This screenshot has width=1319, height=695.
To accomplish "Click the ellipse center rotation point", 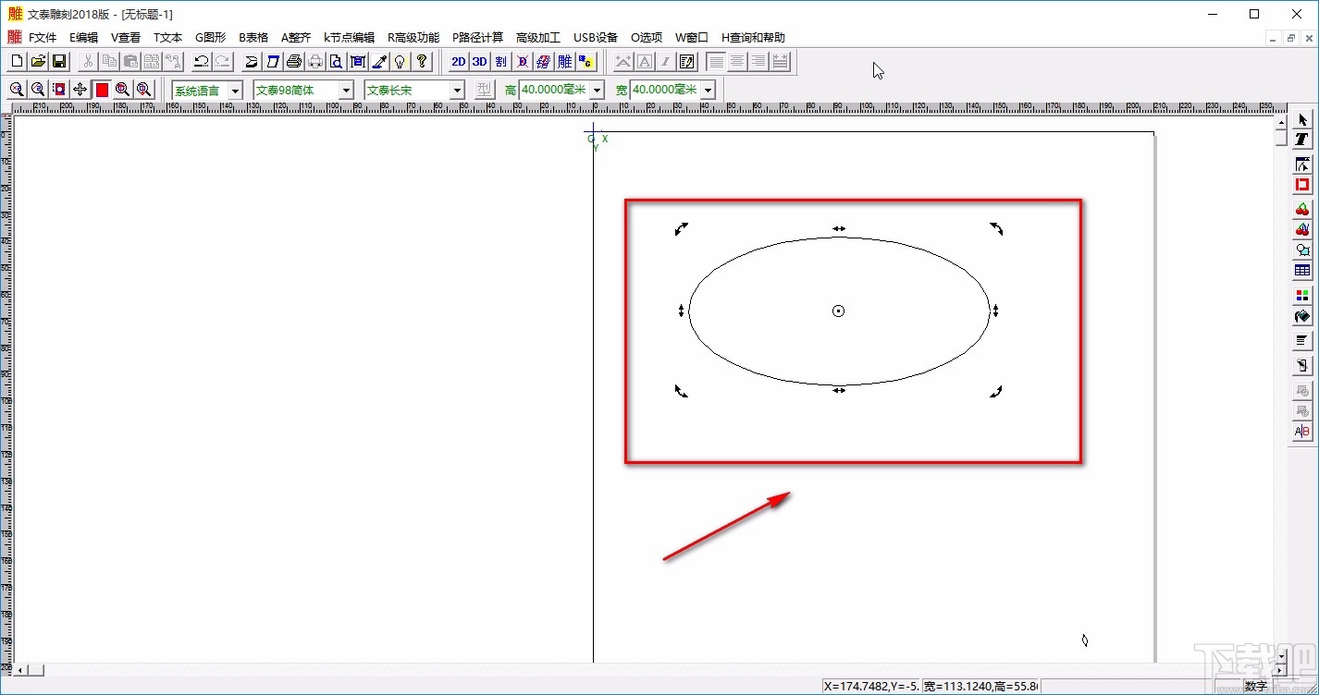I will click(x=838, y=311).
